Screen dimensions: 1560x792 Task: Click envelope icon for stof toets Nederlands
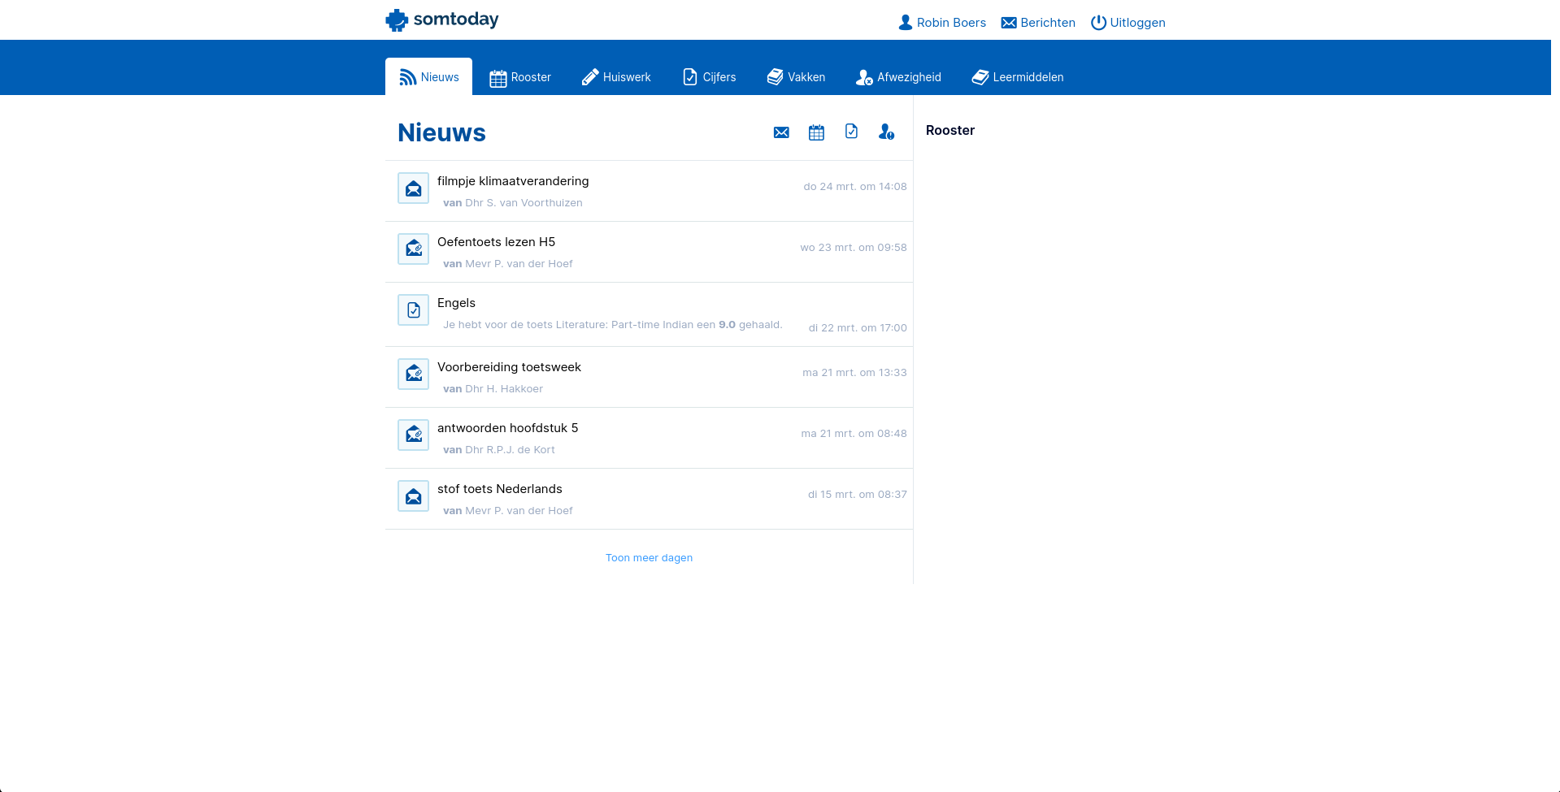click(413, 496)
